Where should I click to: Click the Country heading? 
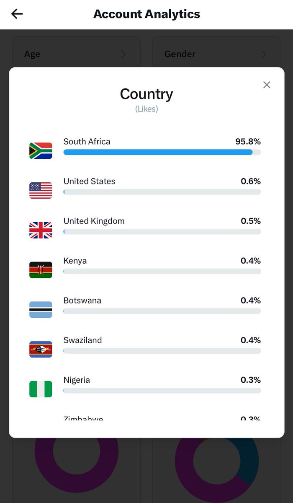coord(146,94)
